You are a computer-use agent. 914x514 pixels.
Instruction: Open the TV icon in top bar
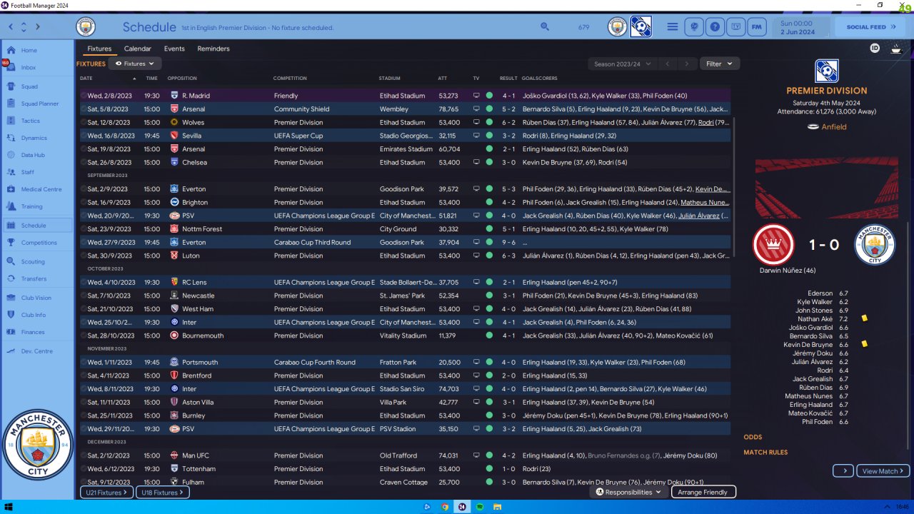(736, 27)
